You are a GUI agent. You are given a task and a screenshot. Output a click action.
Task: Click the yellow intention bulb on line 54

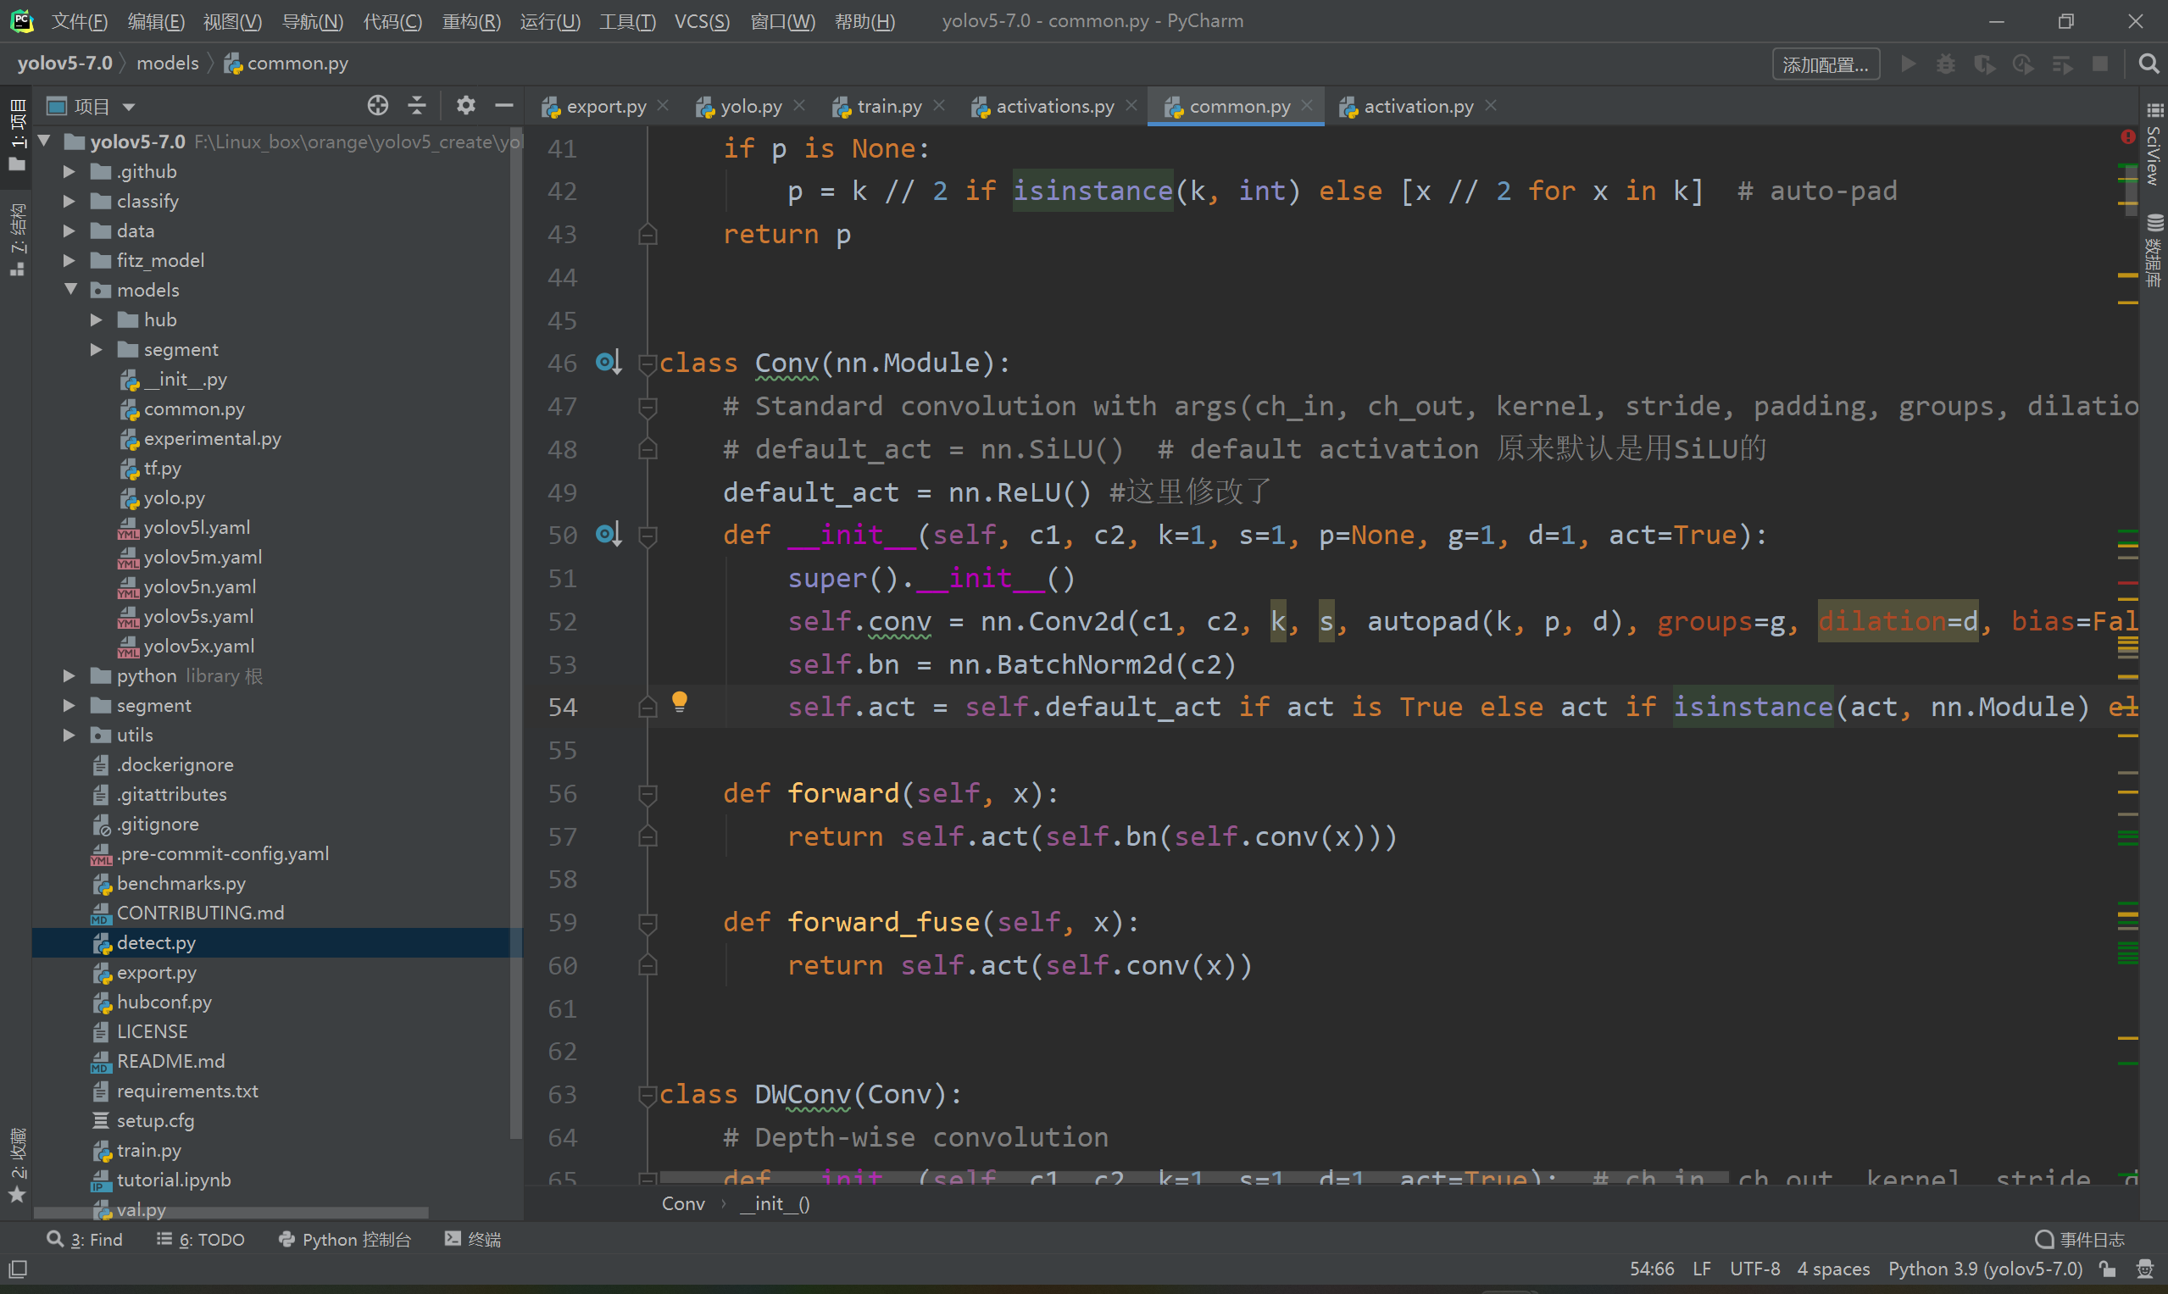pos(680,702)
